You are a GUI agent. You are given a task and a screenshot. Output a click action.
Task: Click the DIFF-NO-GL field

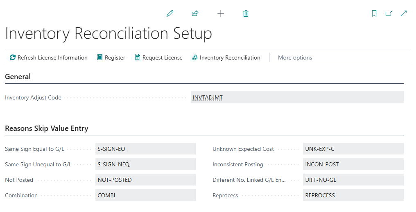[x=353, y=180]
